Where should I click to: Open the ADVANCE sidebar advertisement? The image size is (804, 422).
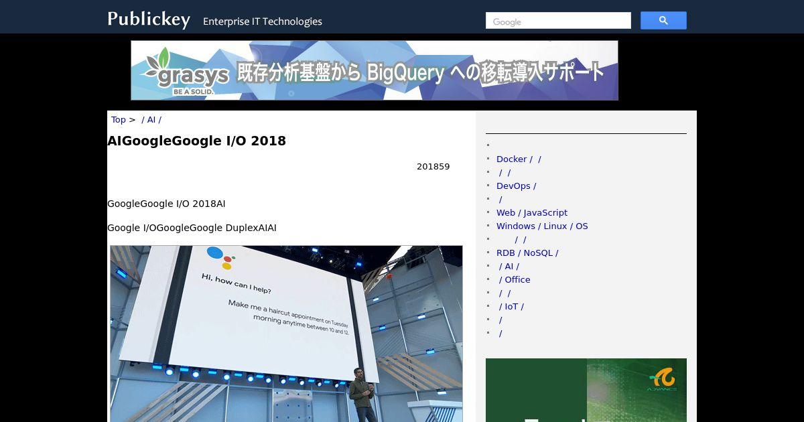[586, 390]
